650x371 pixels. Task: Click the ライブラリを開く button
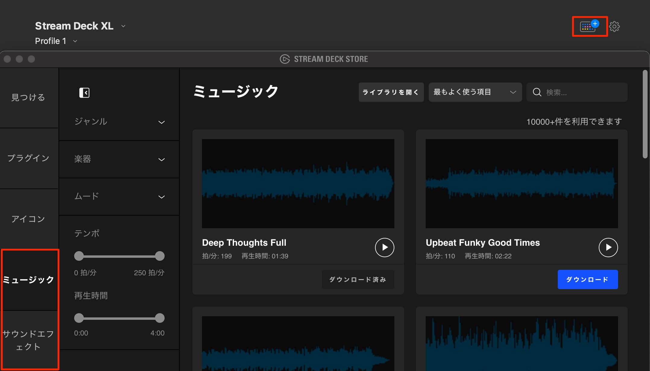[391, 92]
